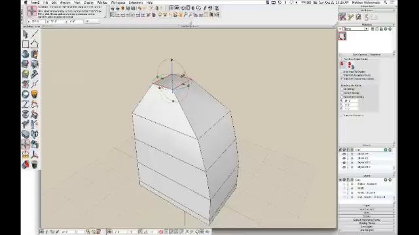Image resolution: width=419 pixels, height=235 pixels.
Task: Add new layer using Layers palette plus button
Action: coord(386,180)
